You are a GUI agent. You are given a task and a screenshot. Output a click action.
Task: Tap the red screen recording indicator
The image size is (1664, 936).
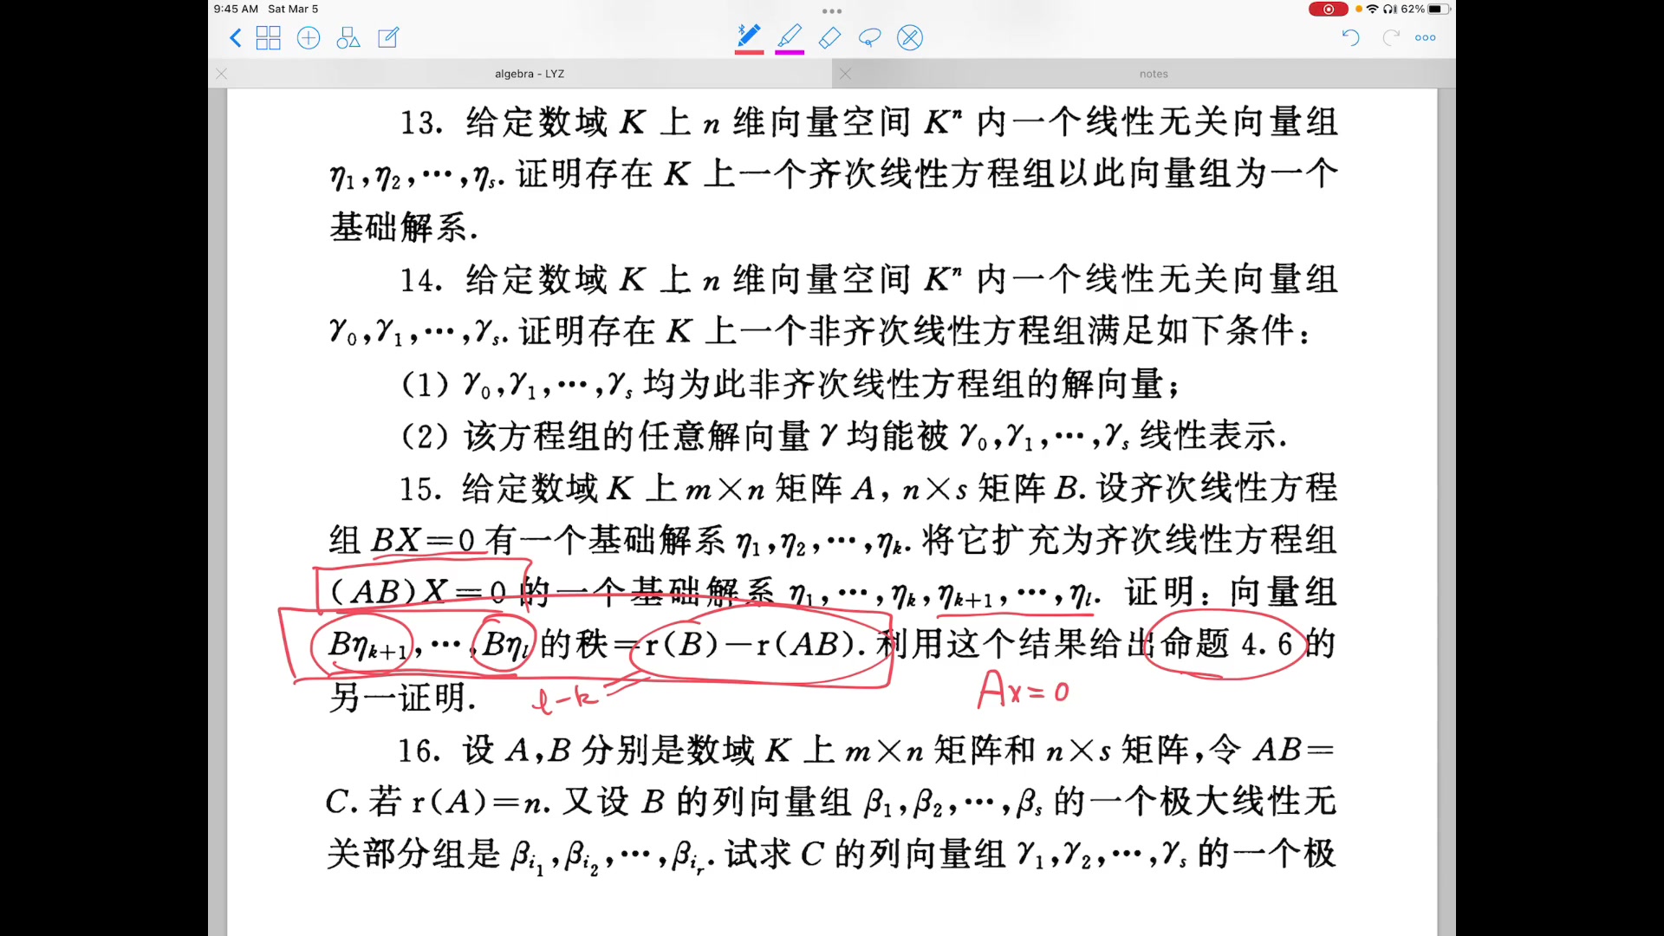(1328, 9)
